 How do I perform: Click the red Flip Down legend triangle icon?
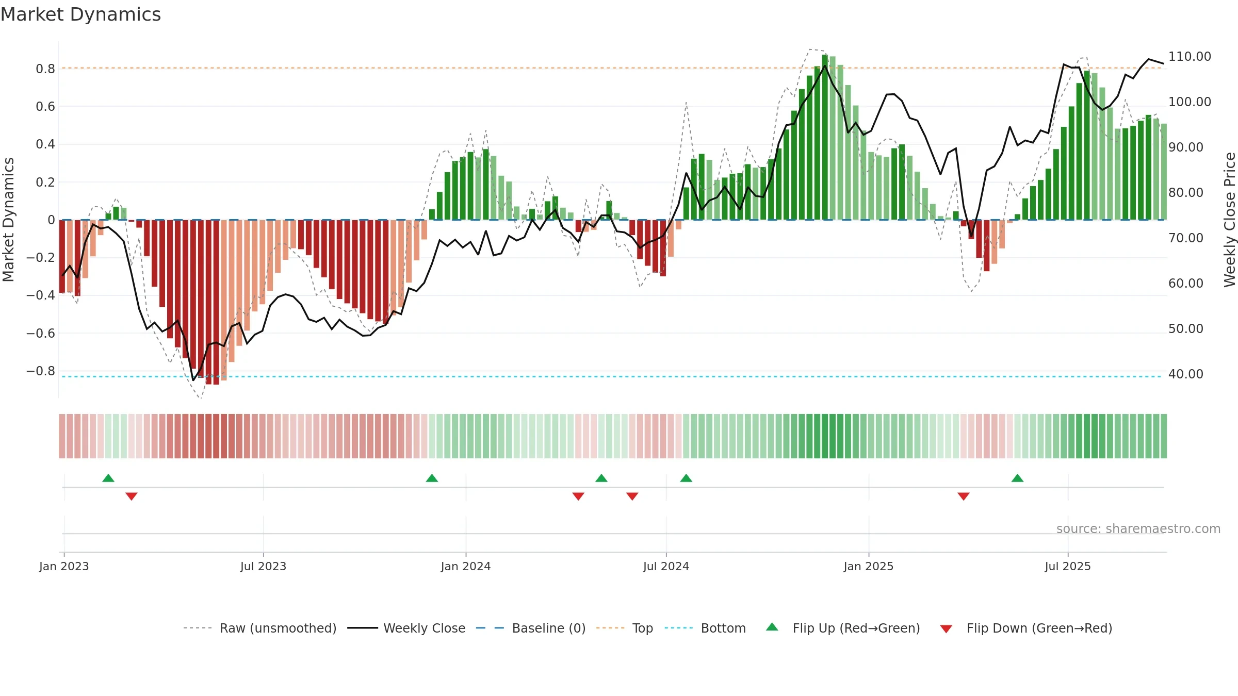(x=946, y=629)
